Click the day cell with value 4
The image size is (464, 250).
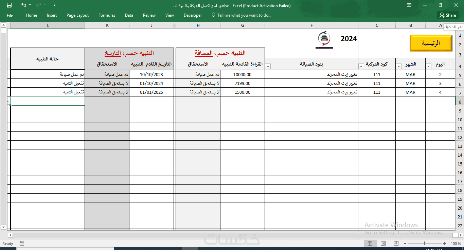(x=440, y=92)
